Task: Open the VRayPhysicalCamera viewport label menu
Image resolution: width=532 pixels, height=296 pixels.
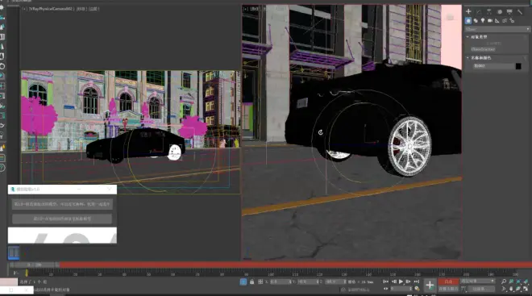Action: [51, 9]
